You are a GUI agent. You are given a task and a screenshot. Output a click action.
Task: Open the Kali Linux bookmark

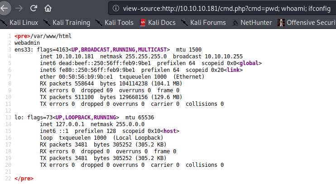tap(19, 23)
